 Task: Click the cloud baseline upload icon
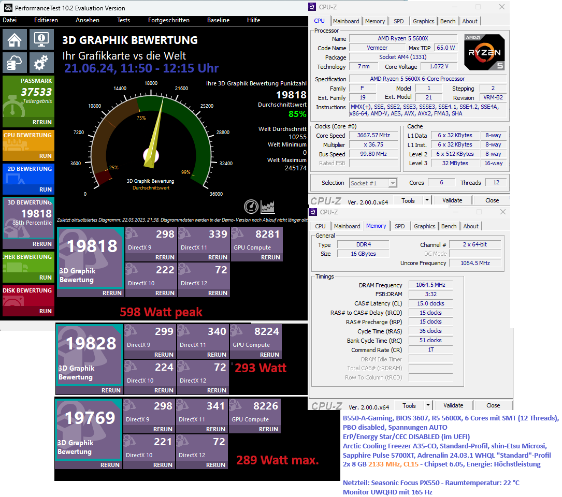(15, 63)
